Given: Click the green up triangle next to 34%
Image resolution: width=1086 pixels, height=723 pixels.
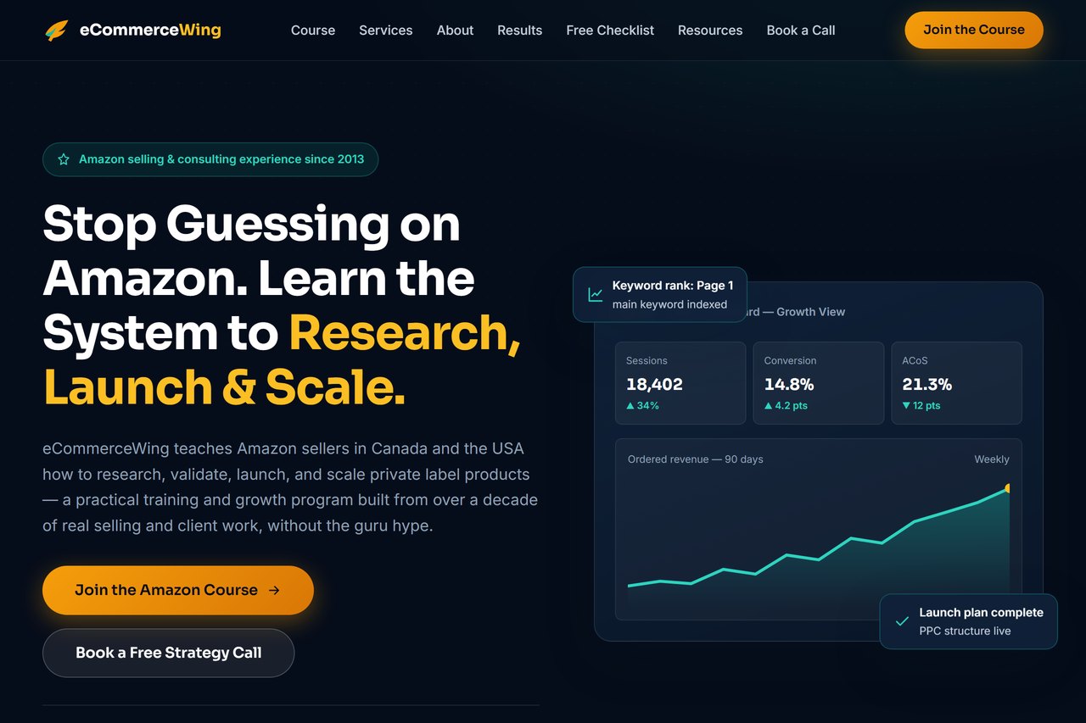Looking at the screenshot, I should 630,406.
